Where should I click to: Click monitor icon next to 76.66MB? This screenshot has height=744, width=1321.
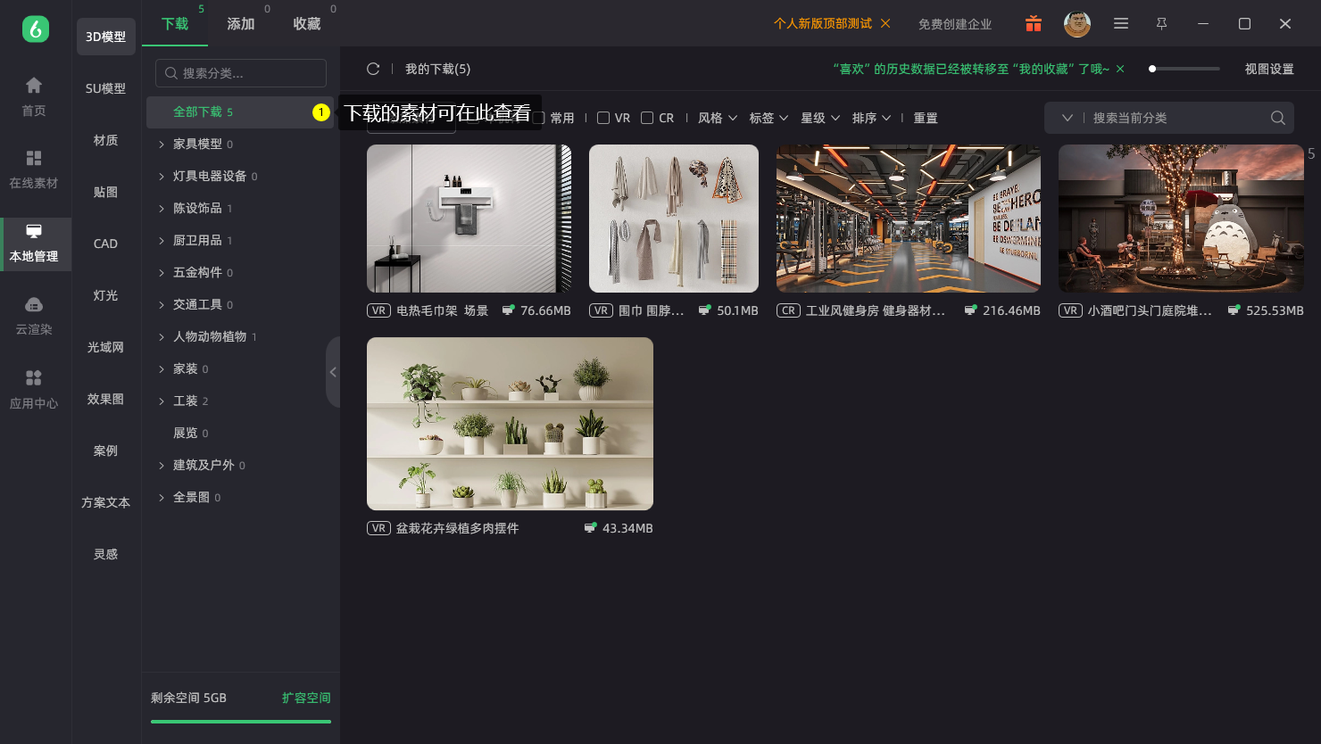pyautogui.click(x=508, y=310)
